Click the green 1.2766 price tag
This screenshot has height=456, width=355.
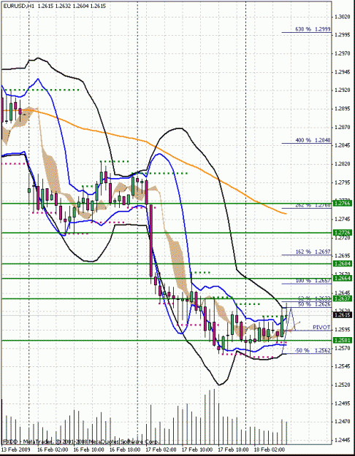[x=343, y=204]
